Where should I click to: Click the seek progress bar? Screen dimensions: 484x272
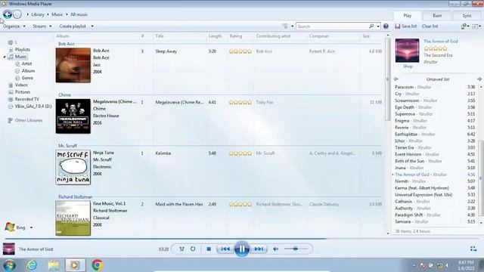pyautogui.click(x=242, y=239)
